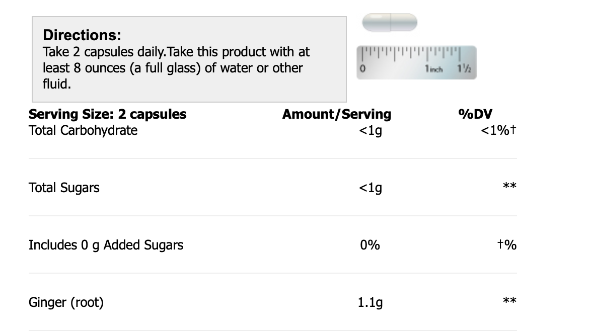Click the ** mark beside Total Sugars
The height and width of the screenshot is (333, 591).
[509, 187]
